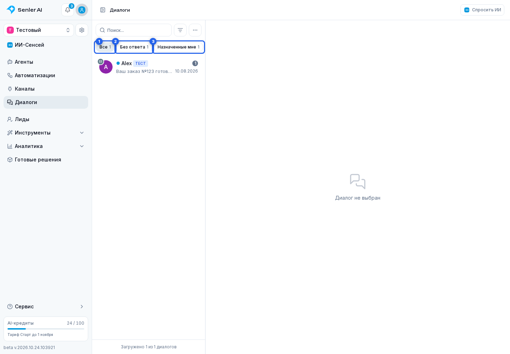Open the dialog with Alex
This screenshot has height=354, width=510.
tap(148, 67)
